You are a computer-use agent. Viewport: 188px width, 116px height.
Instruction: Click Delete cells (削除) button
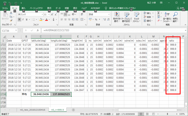click(x=149, y=17)
